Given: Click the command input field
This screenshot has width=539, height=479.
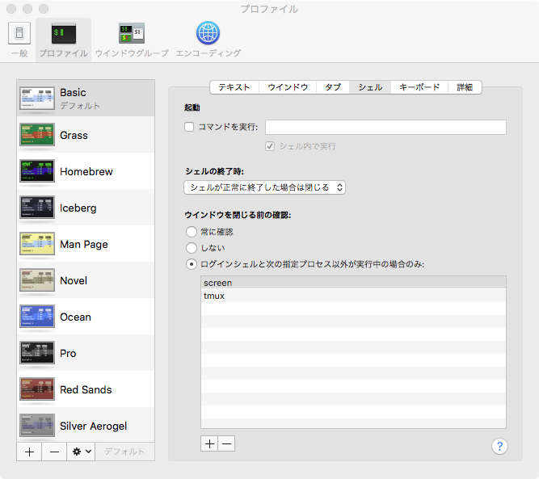Looking at the screenshot, I should (385, 127).
